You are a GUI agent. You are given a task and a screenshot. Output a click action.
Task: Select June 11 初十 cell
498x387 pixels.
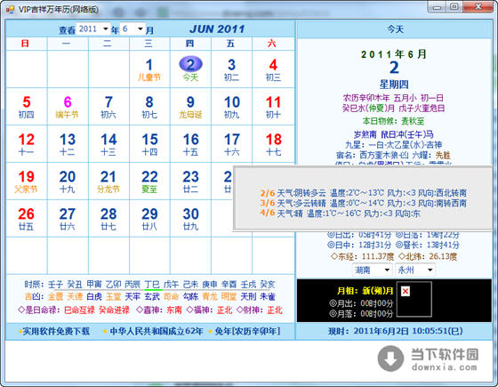(273, 107)
